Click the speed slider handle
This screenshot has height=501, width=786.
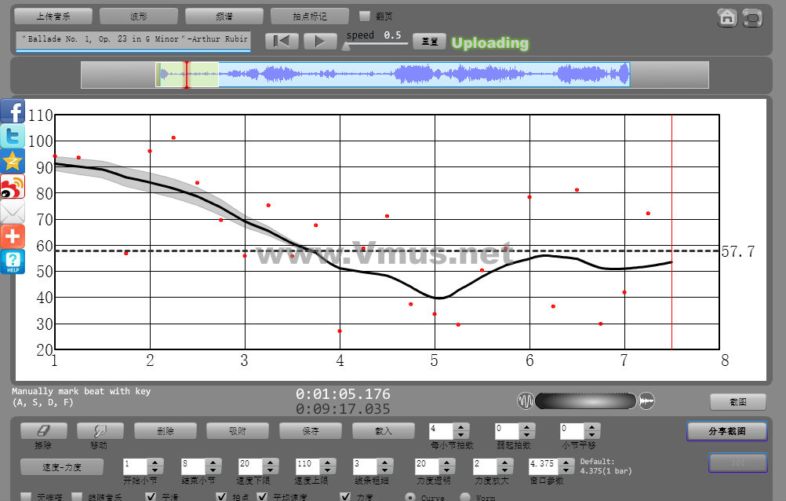345,46
